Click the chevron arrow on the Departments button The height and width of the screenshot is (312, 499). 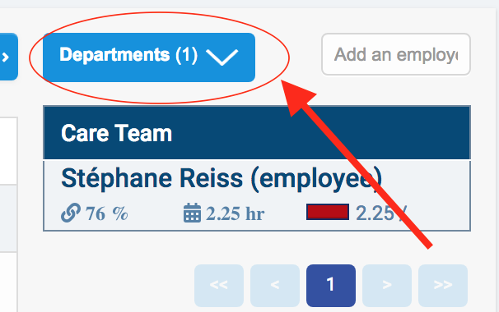tap(222, 57)
